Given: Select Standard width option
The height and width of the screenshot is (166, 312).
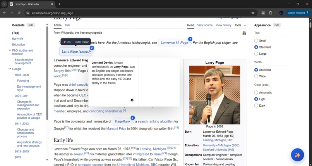Looking at the screenshot, I should pos(256,70).
